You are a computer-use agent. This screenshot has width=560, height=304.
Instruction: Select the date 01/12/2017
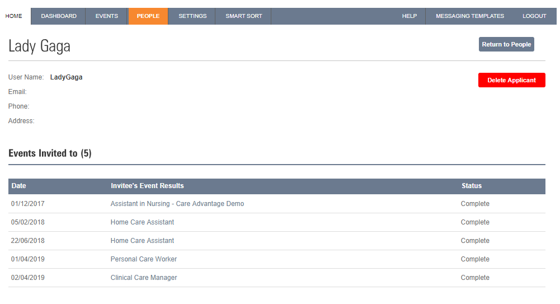[28, 204]
